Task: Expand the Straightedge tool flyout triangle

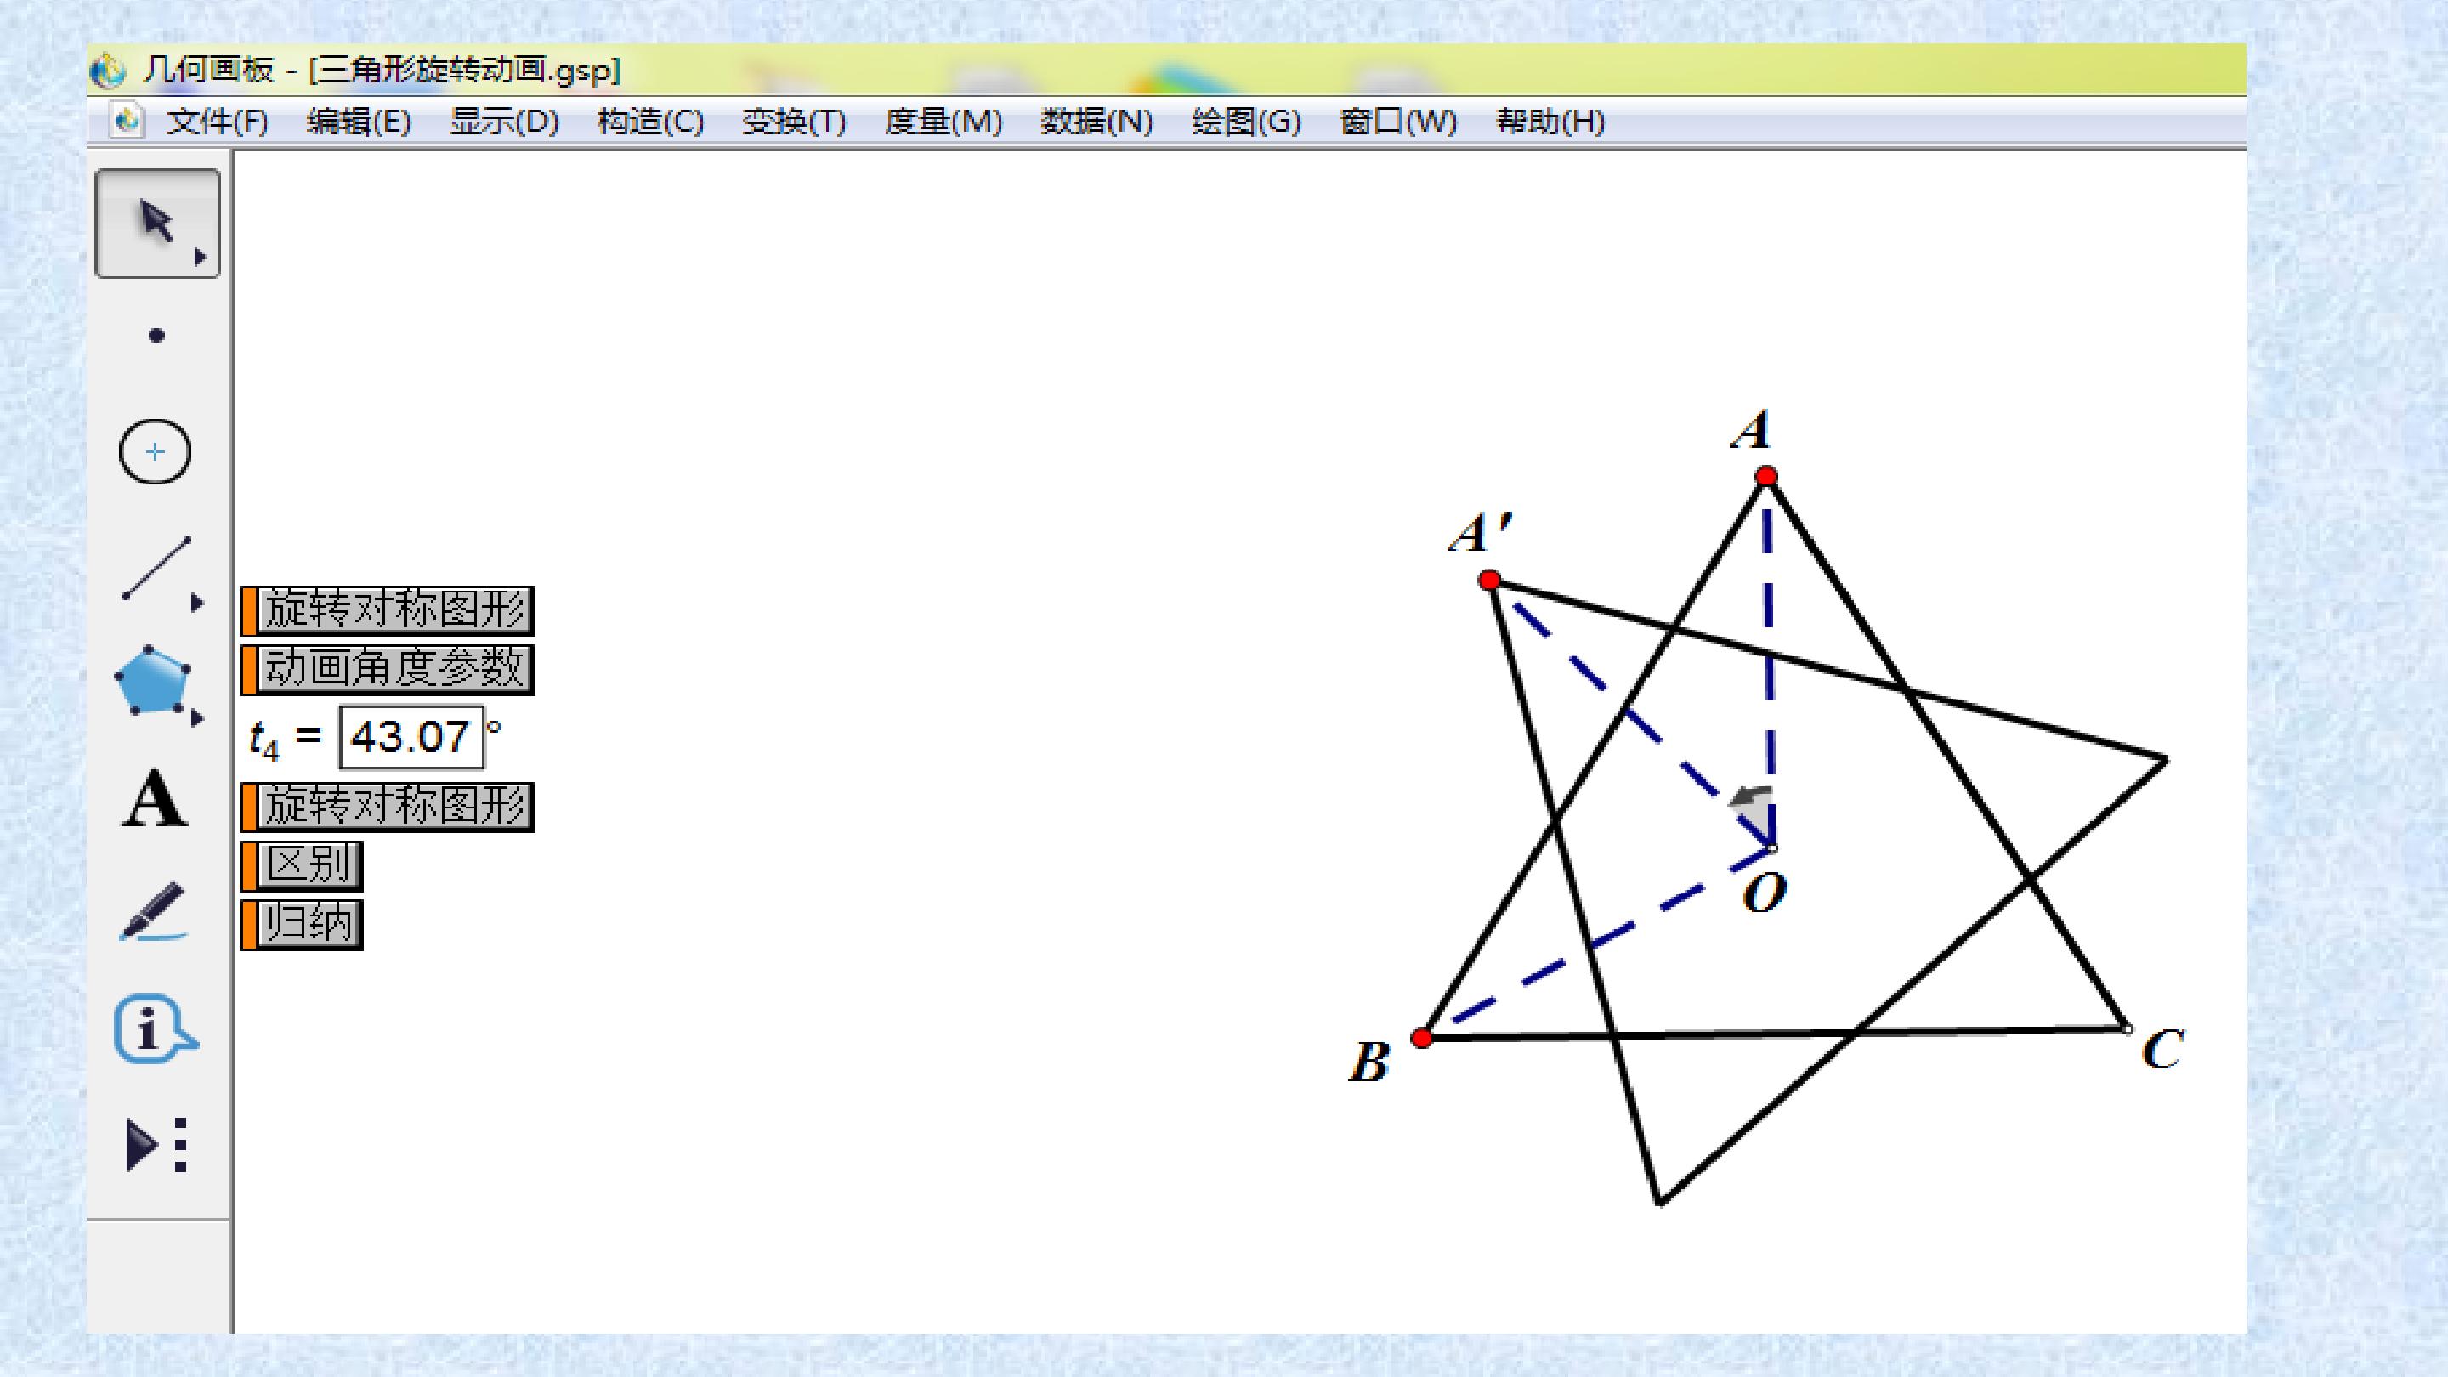Action: pos(196,603)
